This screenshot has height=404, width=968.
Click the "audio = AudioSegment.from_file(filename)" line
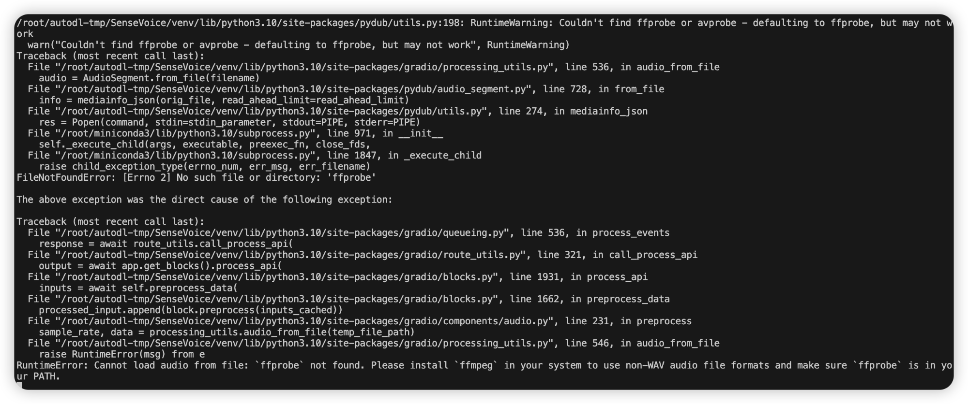149,78
